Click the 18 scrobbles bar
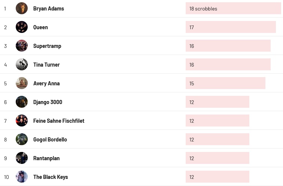 233,8
